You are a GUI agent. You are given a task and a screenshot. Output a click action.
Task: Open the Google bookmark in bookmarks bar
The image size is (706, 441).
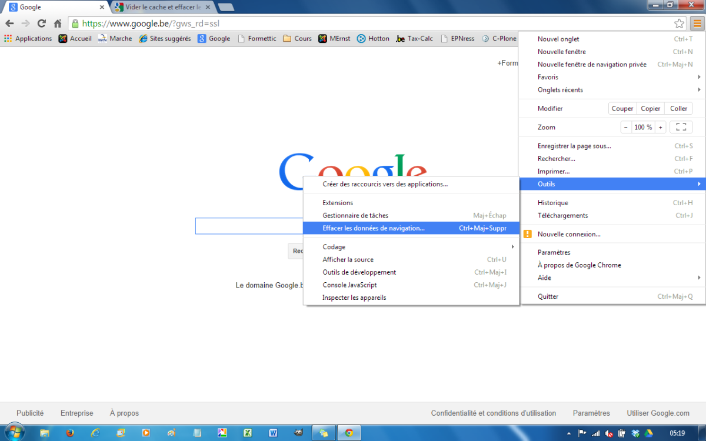coord(214,39)
